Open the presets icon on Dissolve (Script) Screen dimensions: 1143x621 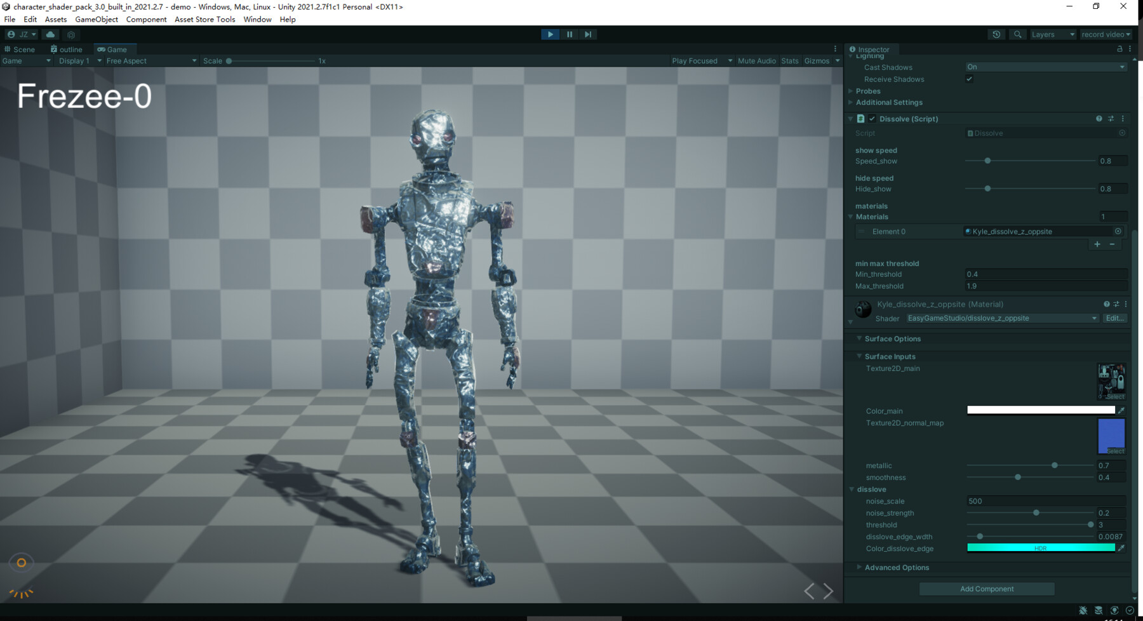pos(1111,119)
